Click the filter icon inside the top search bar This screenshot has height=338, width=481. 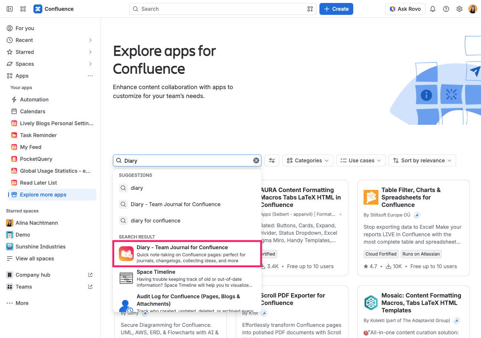[310, 9]
